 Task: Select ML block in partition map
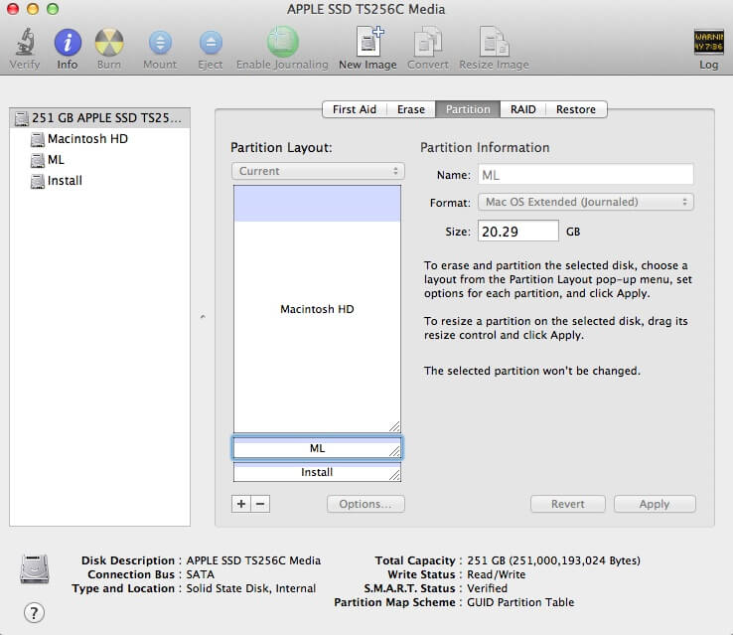coord(317,448)
